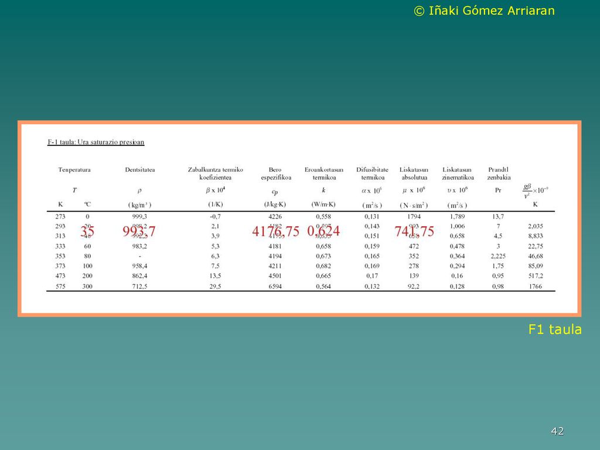Screen dimensions: 600x450
Task: Click the specific heat cell 6594
Action: point(275,286)
